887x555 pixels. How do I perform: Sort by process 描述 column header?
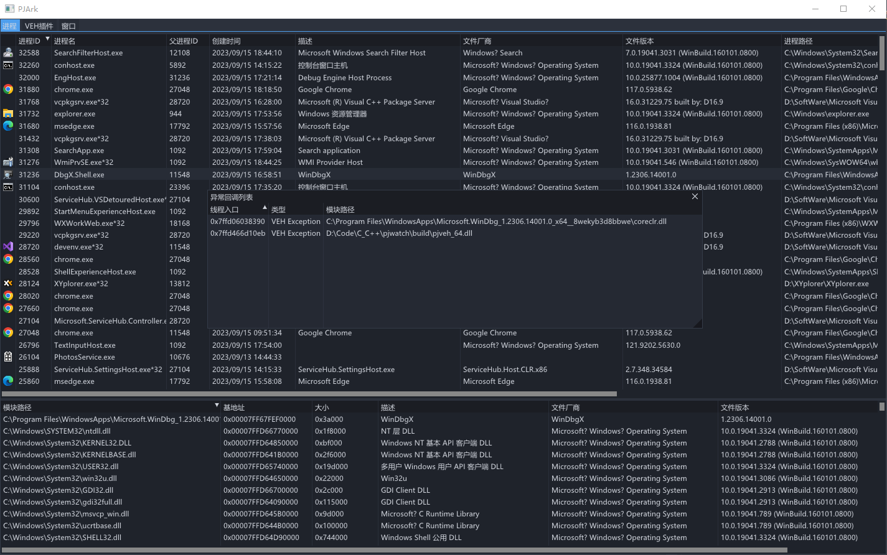(x=378, y=41)
